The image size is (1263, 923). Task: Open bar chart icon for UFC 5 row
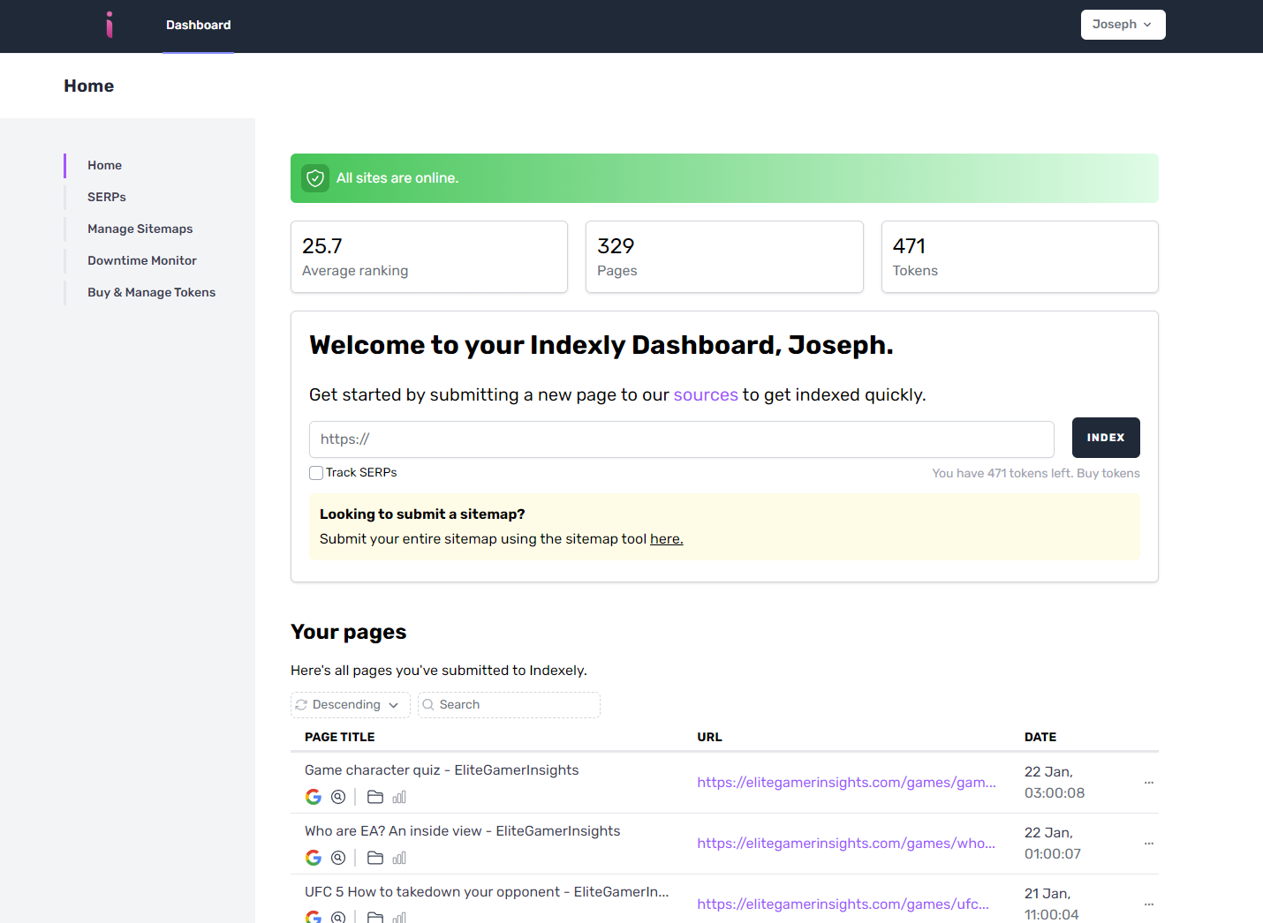pyautogui.click(x=399, y=917)
